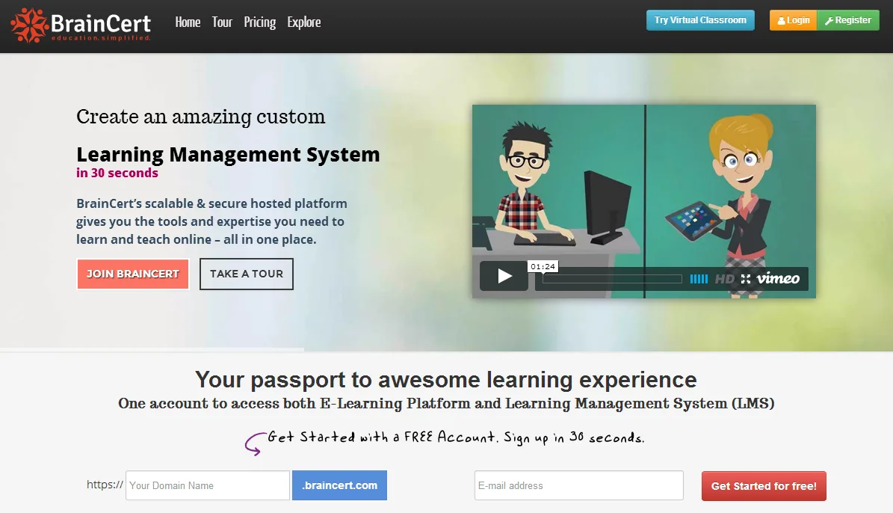The image size is (893, 513).
Task: Click 'in 30 seconds' text
Action: [117, 173]
